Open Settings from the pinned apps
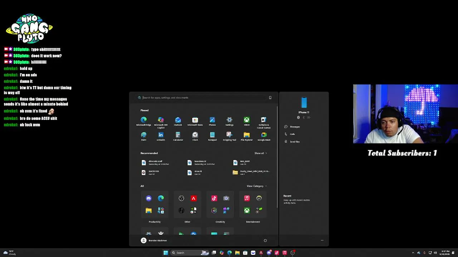Viewport: 458px width, 257px height. pyautogui.click(x=229, y=121)
